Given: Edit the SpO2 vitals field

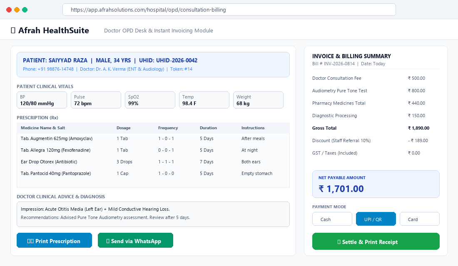Looking at the screenshot, I should [x=150, y=100].
